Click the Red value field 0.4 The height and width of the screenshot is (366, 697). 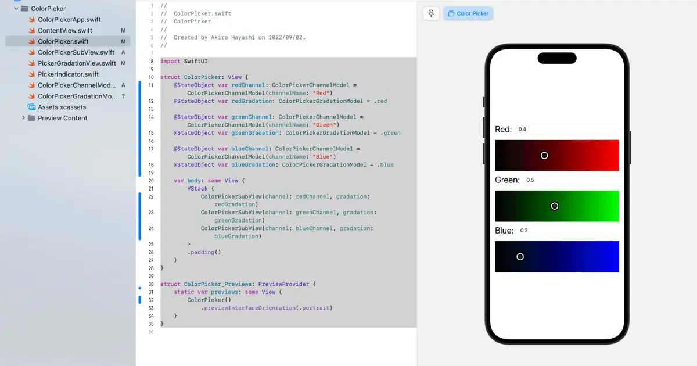pyautogui.click(x=567, y=130)
